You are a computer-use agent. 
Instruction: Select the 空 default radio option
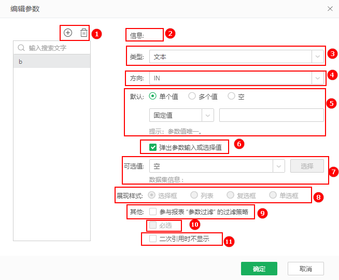[231, 96]
